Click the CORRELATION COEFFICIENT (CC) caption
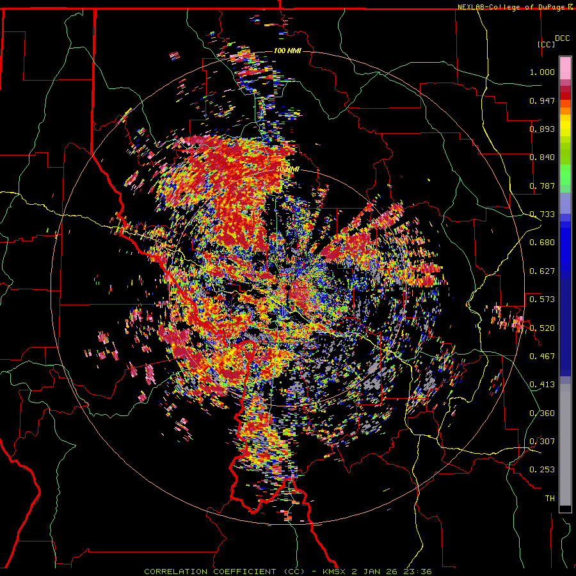Image resolution: width=576 pixels, height=576 pixels. coord(224,572)
